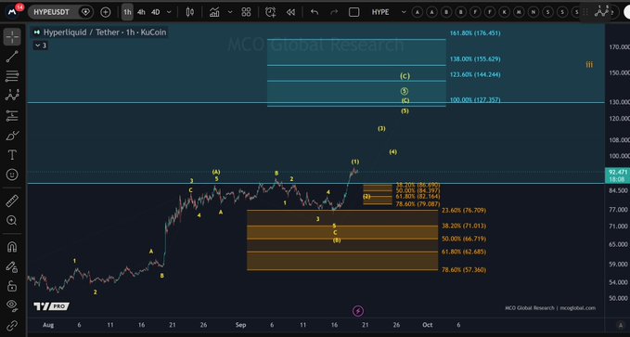Open HYPEUSDT symbol search

[51, 12]
